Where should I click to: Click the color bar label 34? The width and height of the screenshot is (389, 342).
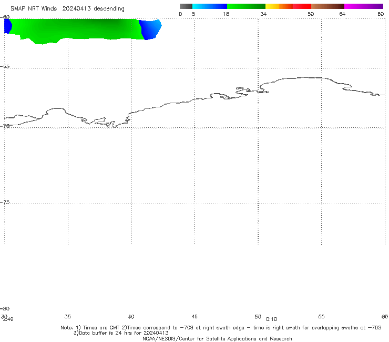coord(263,14)
